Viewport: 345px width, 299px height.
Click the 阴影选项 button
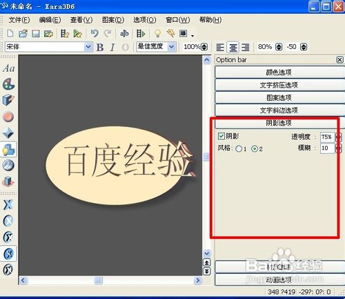pyautogui.click(x=279, y=123)
